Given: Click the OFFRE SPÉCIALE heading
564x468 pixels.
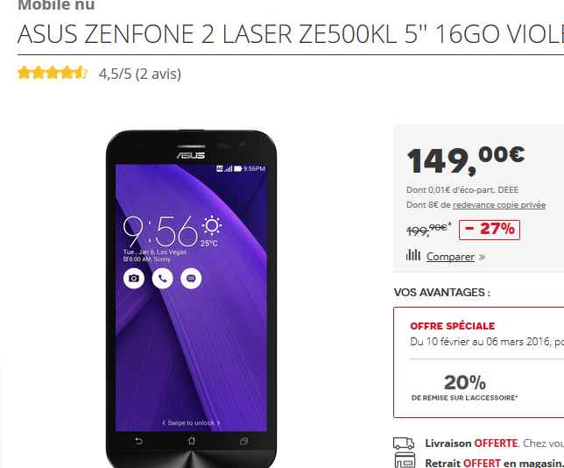Looking at the screenshot, I should [x=452, y=326].
